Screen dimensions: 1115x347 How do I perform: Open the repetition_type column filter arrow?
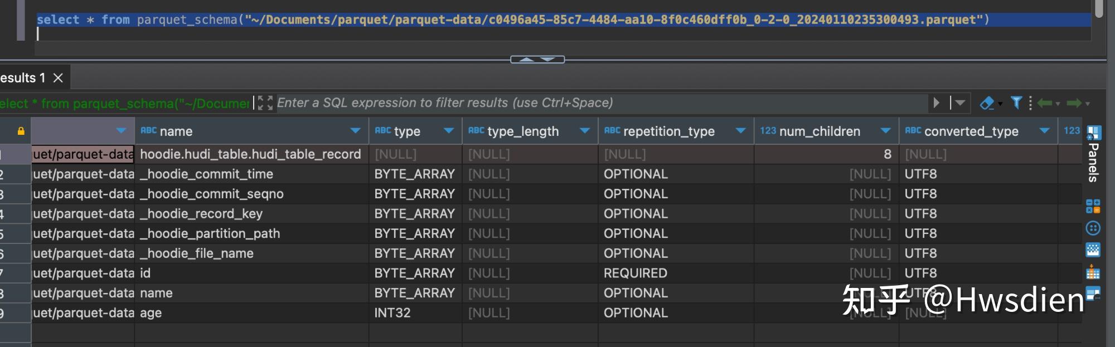[x=740, y=131]
